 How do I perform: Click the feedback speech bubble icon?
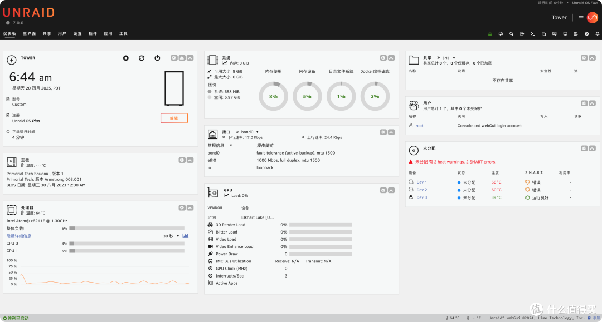pos(555,34)
